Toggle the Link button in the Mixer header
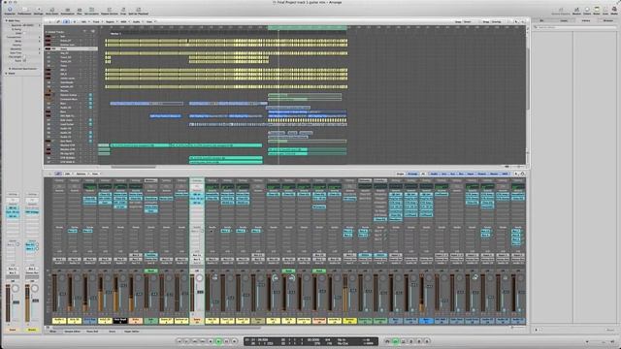 (x=58, y=174)
